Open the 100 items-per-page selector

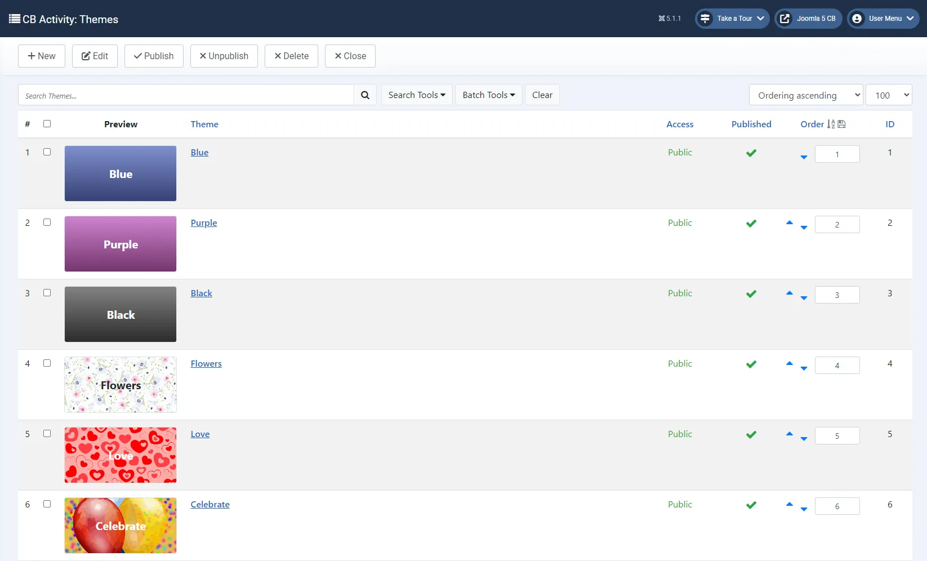tap(889, 95)
